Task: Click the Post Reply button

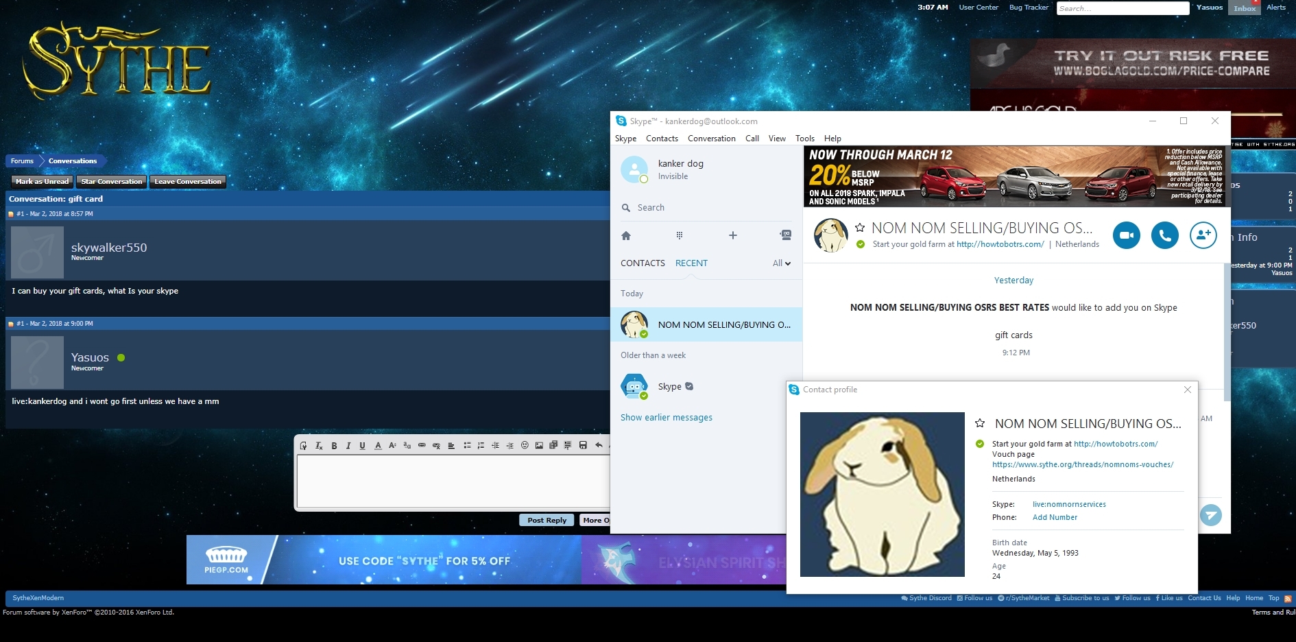Action: (x=547, y=520)
